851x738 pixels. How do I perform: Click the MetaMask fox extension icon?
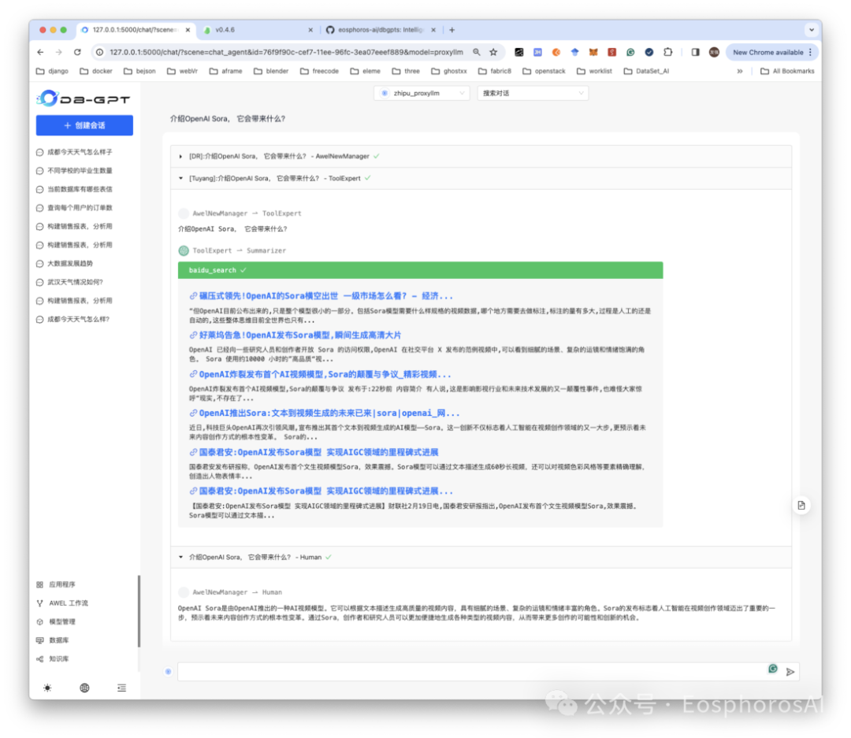(x=593, y=52)
